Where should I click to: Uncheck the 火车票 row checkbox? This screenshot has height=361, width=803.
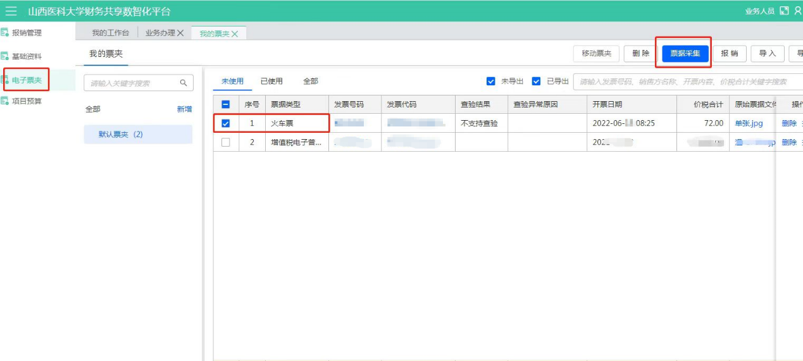(226, 123)
